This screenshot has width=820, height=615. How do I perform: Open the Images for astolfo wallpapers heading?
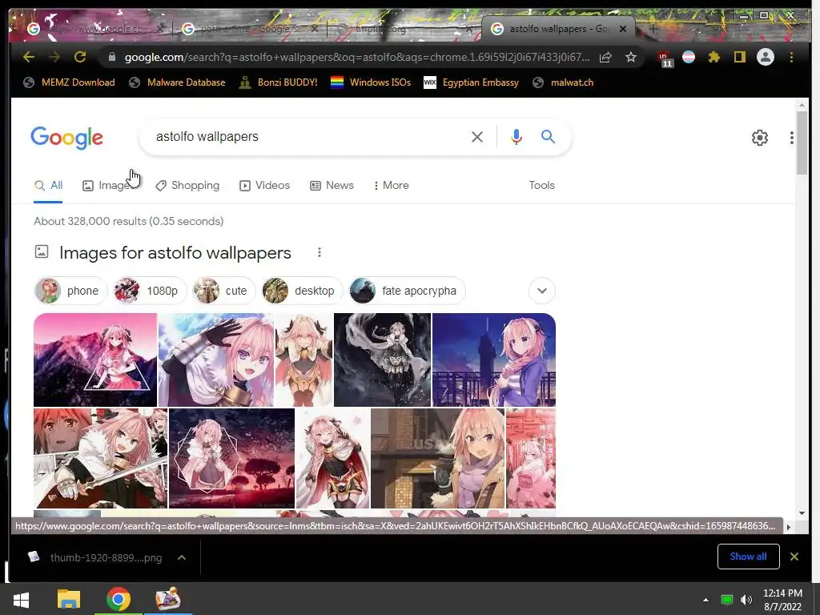(175, 252)
